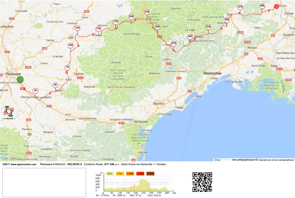The width and height of the screenshot is (295, 198).
Task: Click the 'Min: 47 m' altitude value
Action: click(135, 195)
